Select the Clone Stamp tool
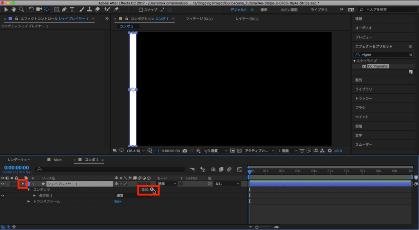 (89, 9)
